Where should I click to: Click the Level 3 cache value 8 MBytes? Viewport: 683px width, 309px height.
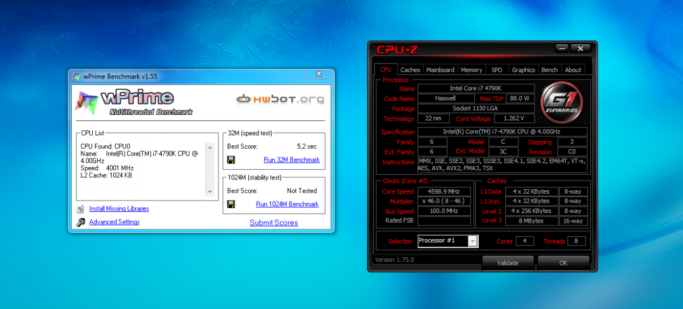(x=531, y=221)
